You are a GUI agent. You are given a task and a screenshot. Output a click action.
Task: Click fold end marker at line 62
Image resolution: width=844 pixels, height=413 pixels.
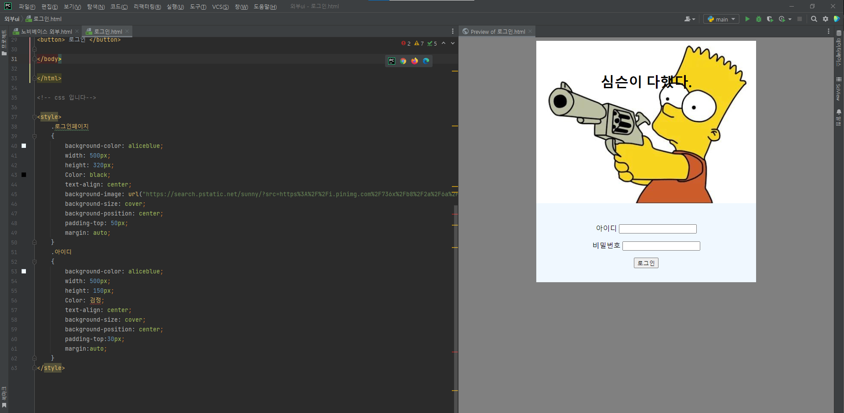point(34,358)
